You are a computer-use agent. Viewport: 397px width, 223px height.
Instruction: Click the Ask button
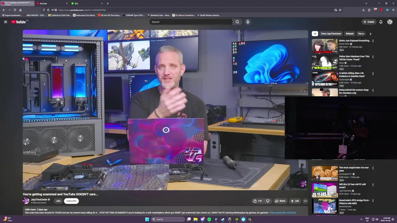[x=295, y=201]
